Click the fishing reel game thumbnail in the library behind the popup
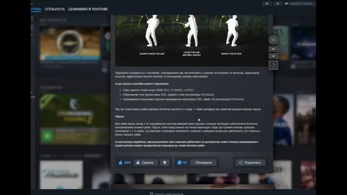Viewport: 347px width, 195px height. (70, 43)
